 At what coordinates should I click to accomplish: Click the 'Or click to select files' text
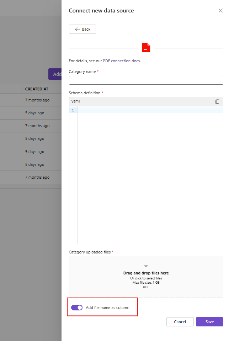(146, 278)
